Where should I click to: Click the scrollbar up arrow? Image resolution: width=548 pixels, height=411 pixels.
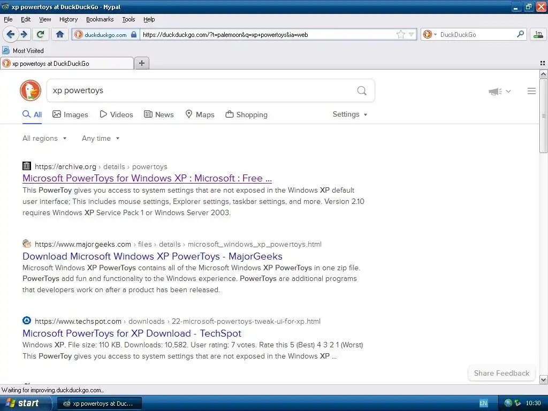pyautogui.click(x=543, y=74)
